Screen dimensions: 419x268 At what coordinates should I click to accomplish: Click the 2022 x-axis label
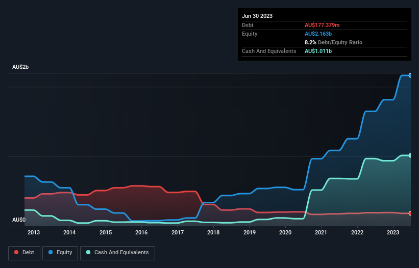click(357, 232)
